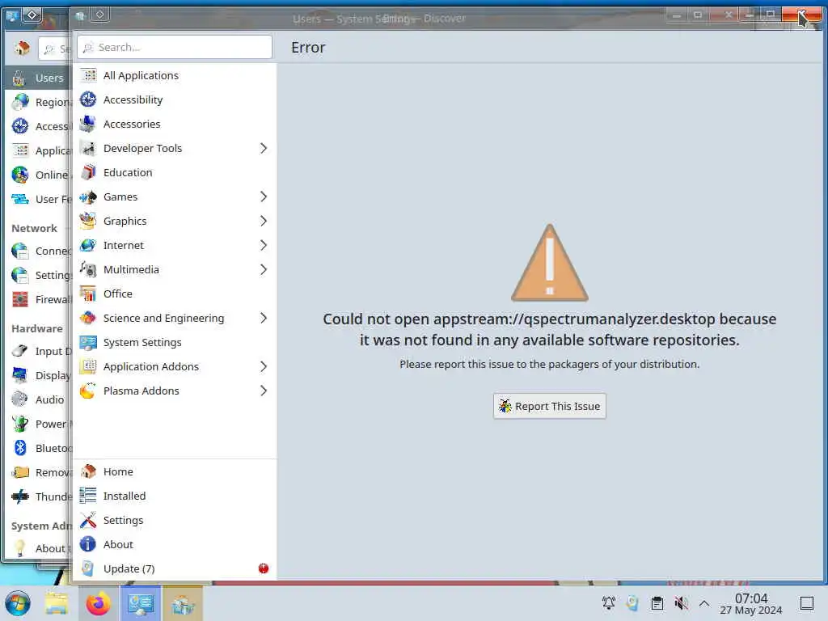Click the red update notification badge
Screen dimensions: 828x621
pos(264,568)
